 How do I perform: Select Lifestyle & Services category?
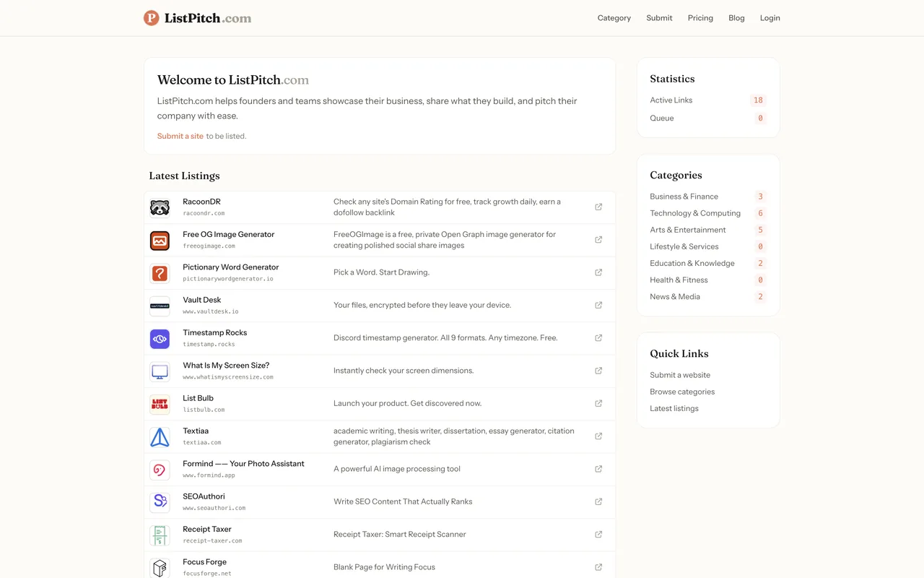[684, 246]
